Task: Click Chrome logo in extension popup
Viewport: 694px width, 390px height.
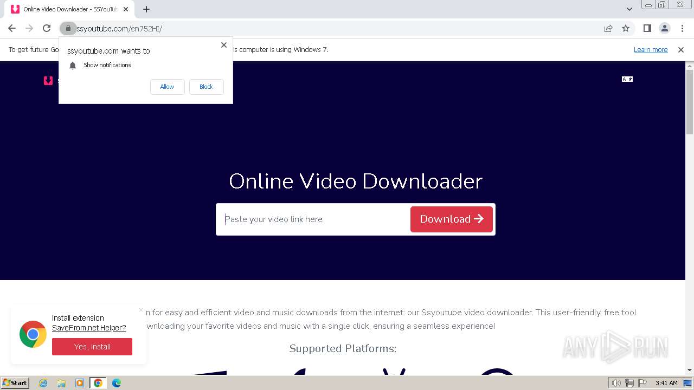Action: click(33, 334)
